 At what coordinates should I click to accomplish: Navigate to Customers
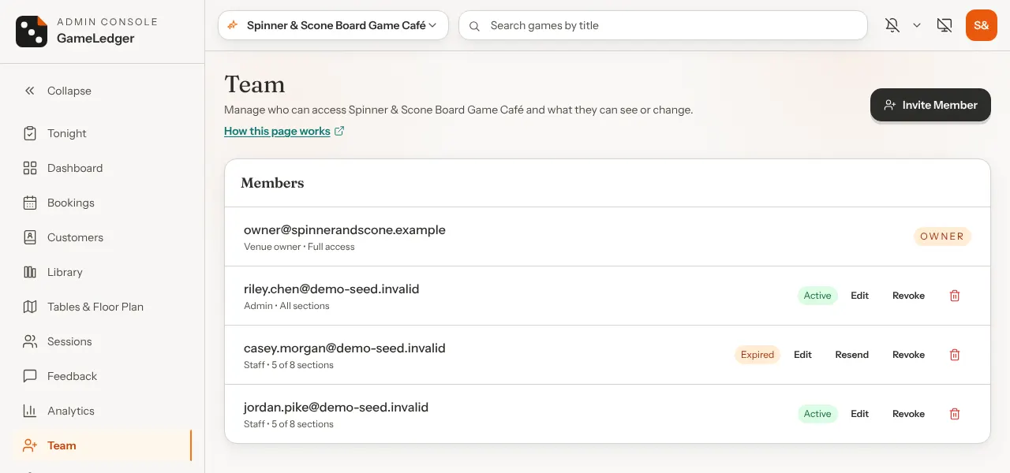[x=103, y=237]
